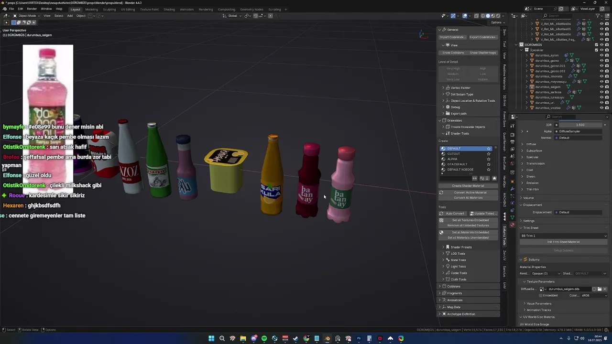
Task: Open the Render menu
Action: coord(32,9)
